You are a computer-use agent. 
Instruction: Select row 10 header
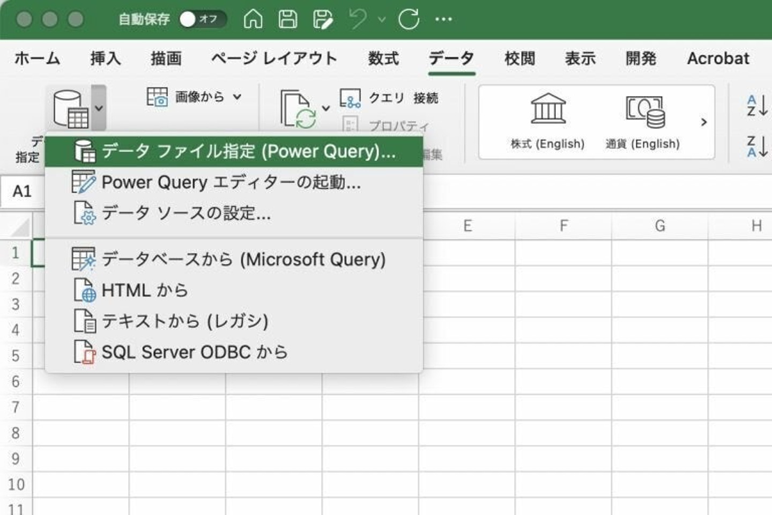[x=16, y=484]
